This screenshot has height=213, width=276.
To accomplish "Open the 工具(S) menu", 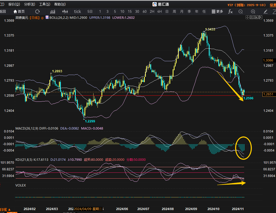I will pyautogui.click(x=45, y=4).
